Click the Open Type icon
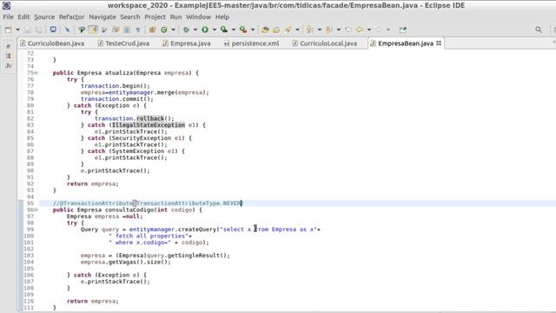This screenshot has width=556, height=313. [x=265, y=30]
